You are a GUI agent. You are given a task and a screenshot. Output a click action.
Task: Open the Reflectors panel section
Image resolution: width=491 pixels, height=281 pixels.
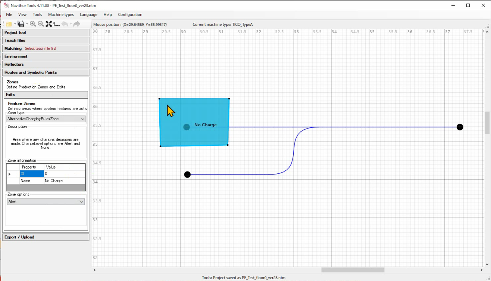point(46,64)
